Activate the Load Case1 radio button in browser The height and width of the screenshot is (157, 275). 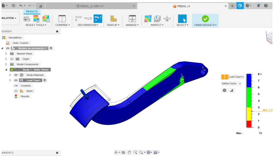45,80
